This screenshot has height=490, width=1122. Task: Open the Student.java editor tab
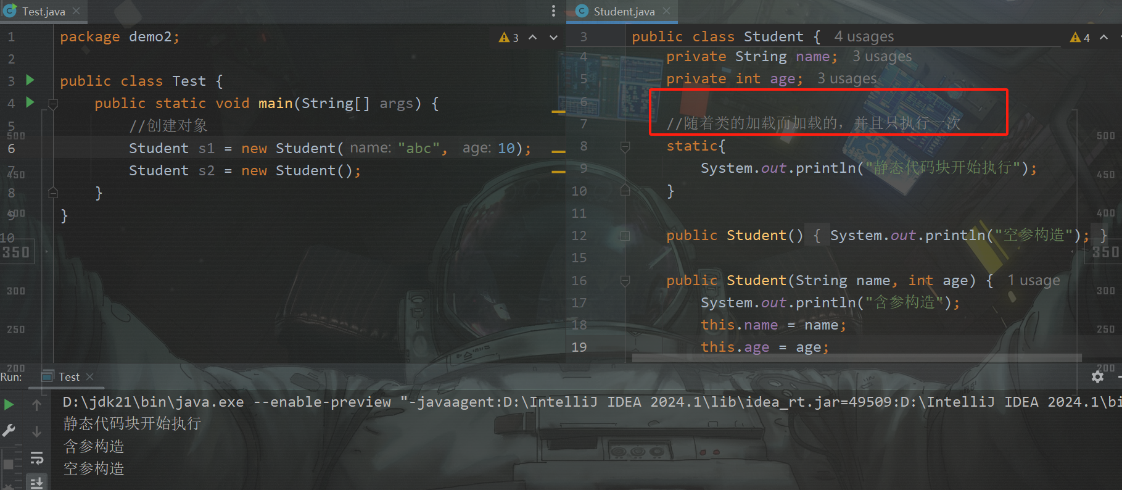(x=624, y=11)
